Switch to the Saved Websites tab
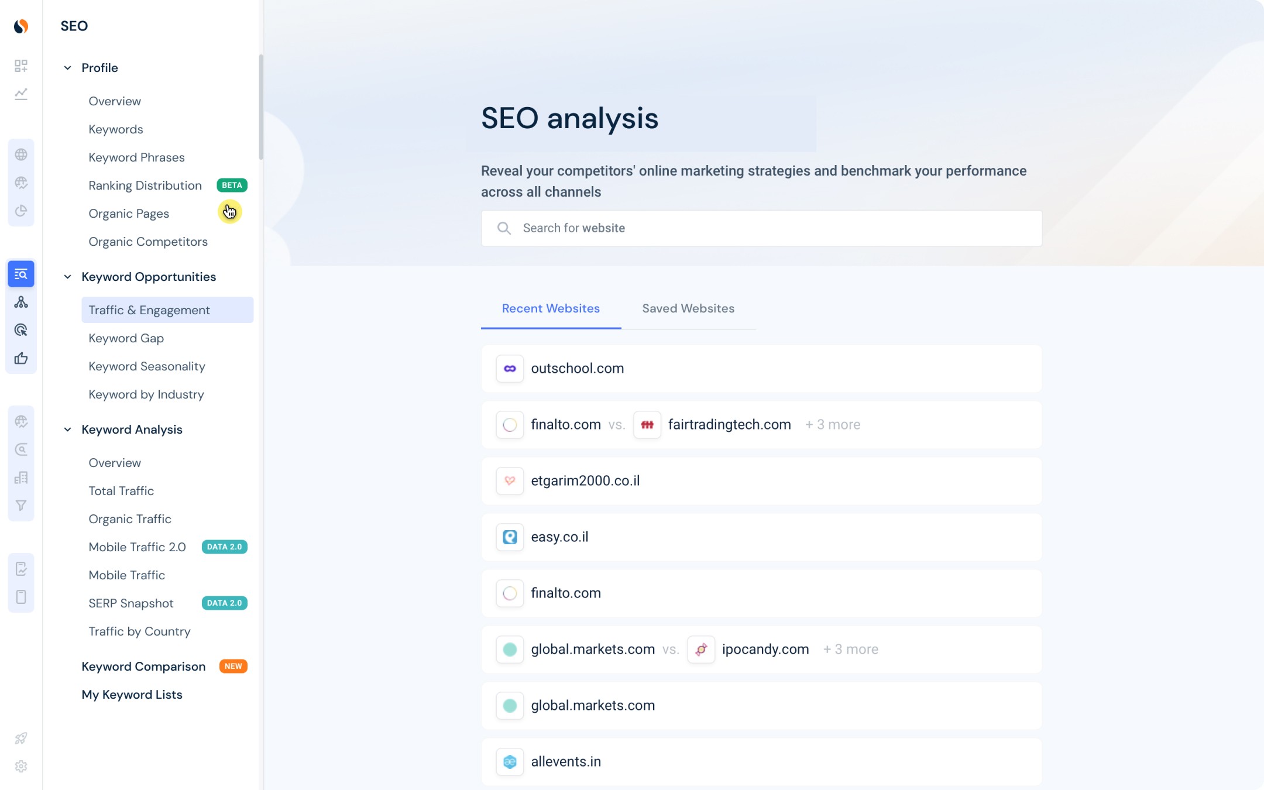 pyautogui.click(x=688, y=308)
